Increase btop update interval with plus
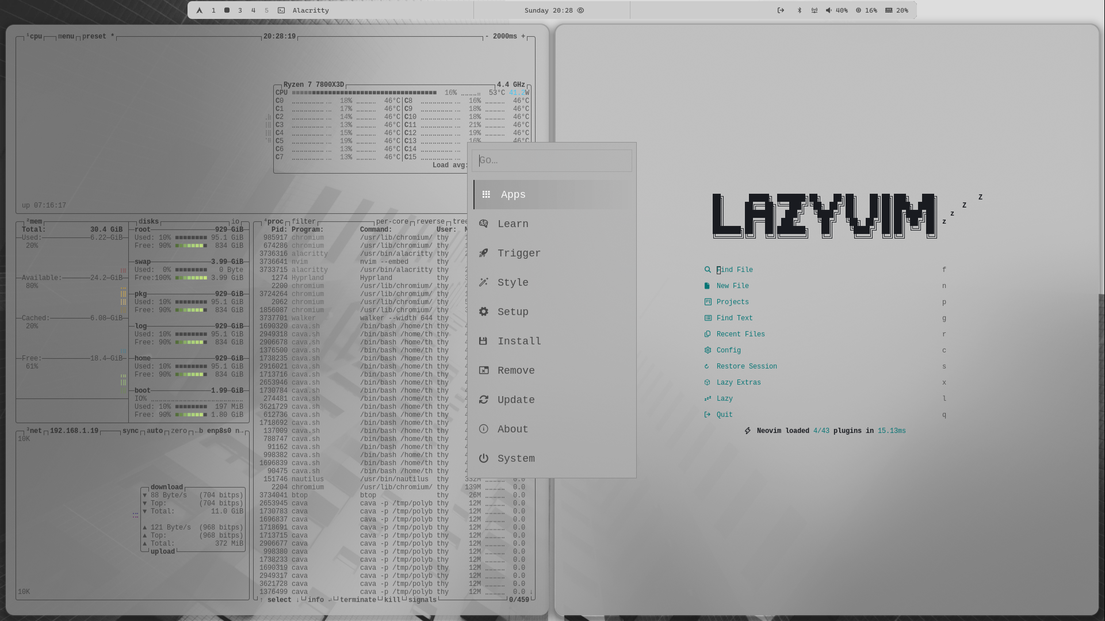Image resolution: width=1105 pixels, height=621 pixels. 523,36
